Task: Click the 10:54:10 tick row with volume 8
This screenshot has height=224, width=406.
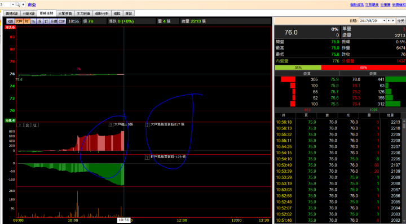Action: point(338,159)
